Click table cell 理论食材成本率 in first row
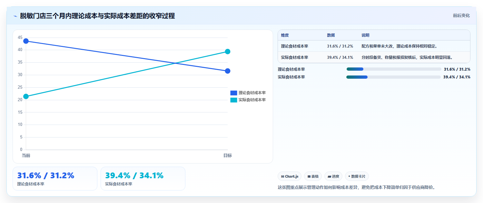483x203 pixels. [x=295, y=46]
